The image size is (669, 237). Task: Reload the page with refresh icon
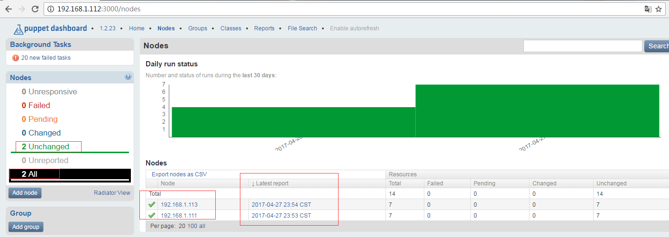(x=35, y=9)
